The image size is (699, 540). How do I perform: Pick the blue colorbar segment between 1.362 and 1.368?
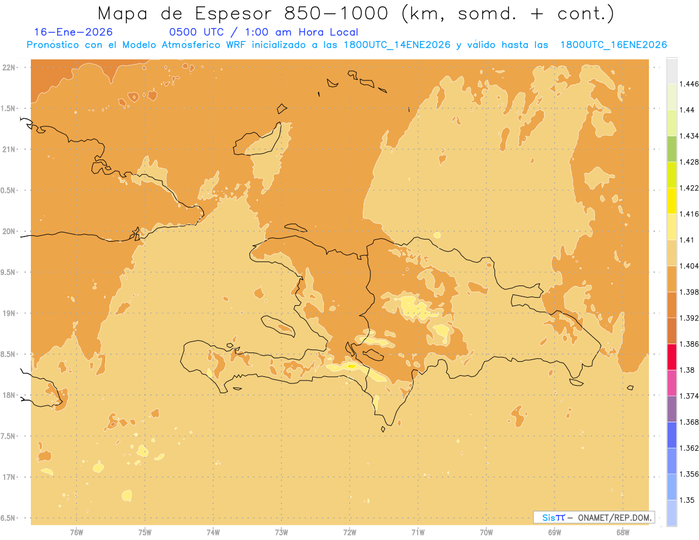point(672,435)
